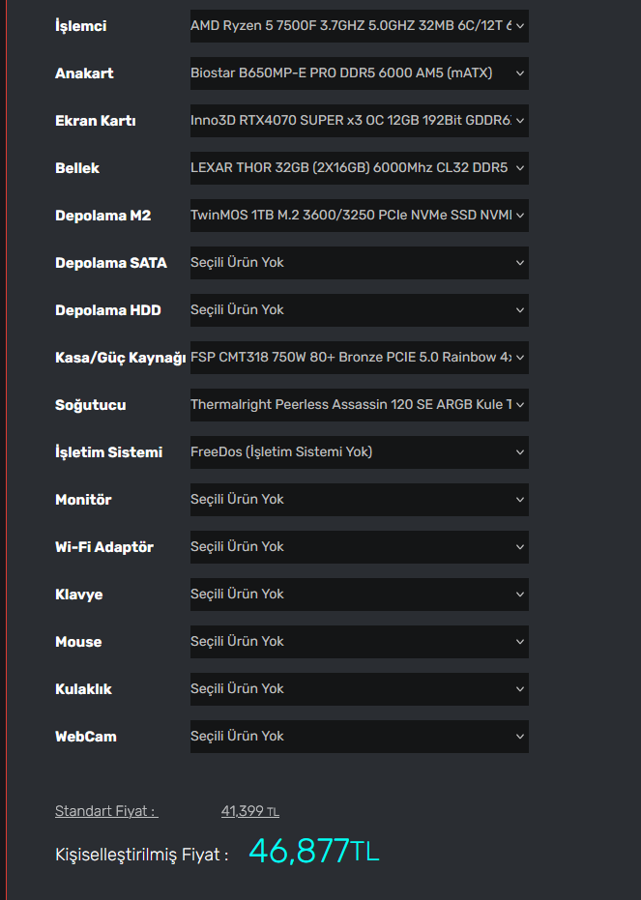Expand the Kasa/Güç Kaynağı dropdown
This screenshot has height=900, width=641.
[x=359, y=358]
